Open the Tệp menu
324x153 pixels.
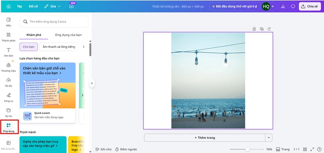[19, 6]
